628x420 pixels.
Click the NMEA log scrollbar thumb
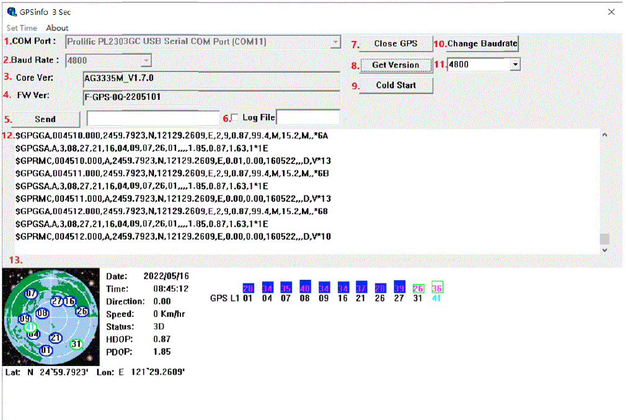click(x=605, y=239)
